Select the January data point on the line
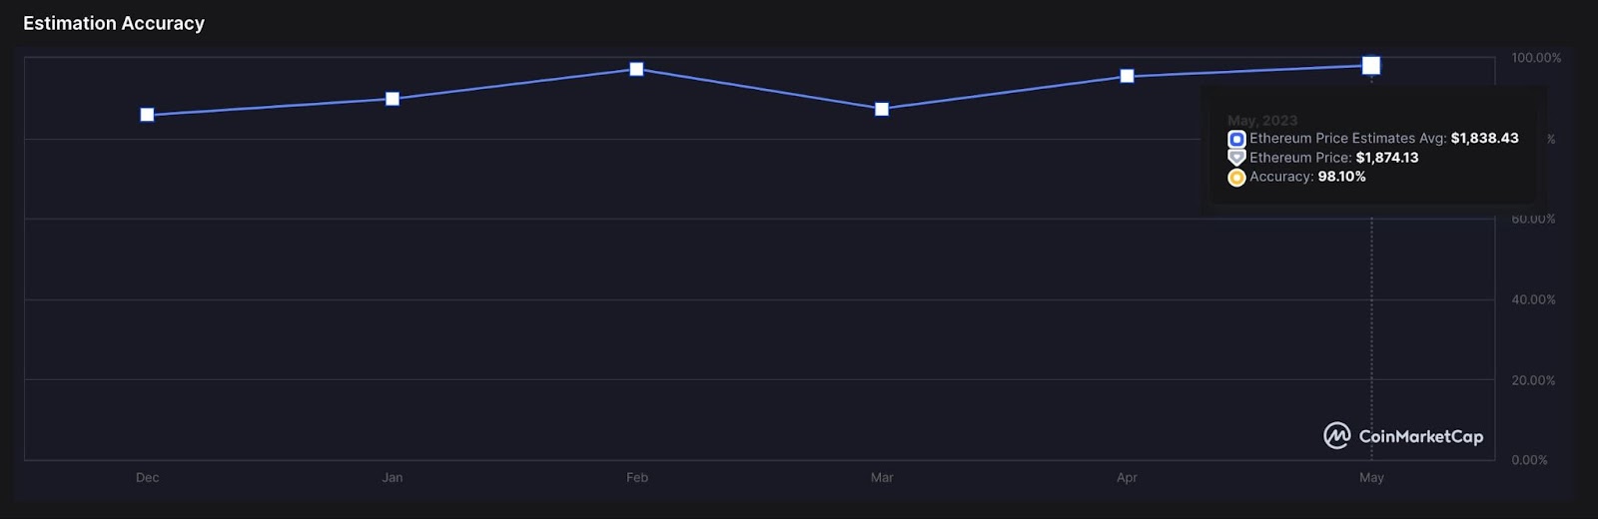Image resolution: width=1598 pixels, height=519 pixels. click(393, 99)
